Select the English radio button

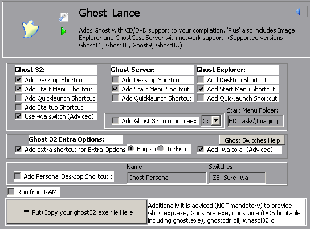(130, 148)
